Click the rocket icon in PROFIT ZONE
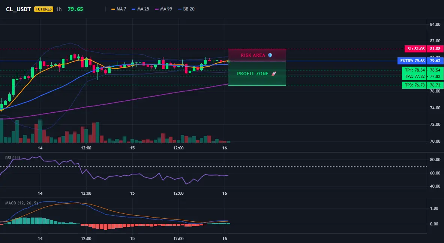The image size is (444, 243). (x=273, y=74)
